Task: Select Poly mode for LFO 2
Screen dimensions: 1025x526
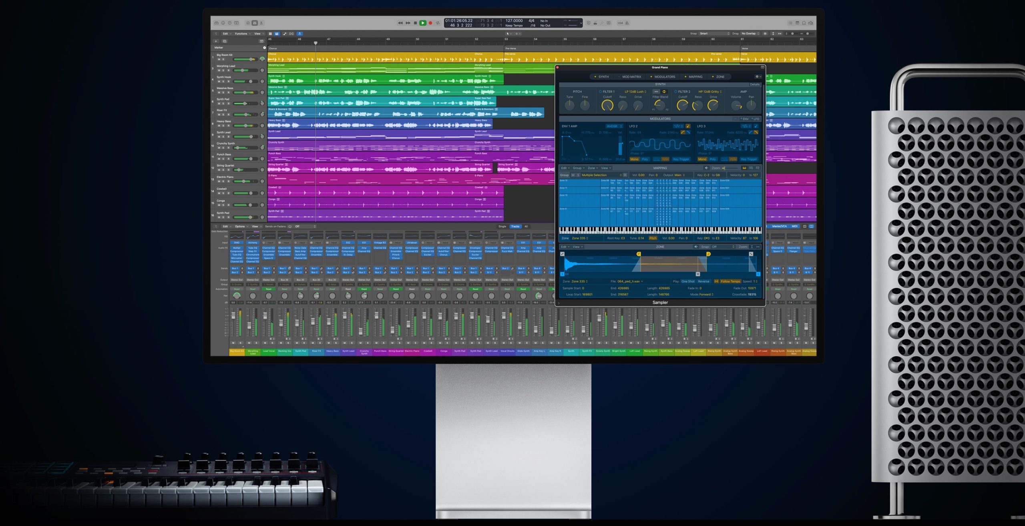Action: coord(645,159)
